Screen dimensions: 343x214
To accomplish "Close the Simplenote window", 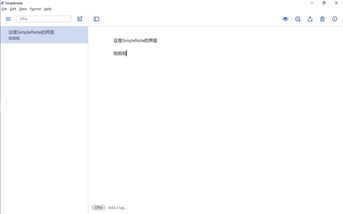I will click(336, 3).
